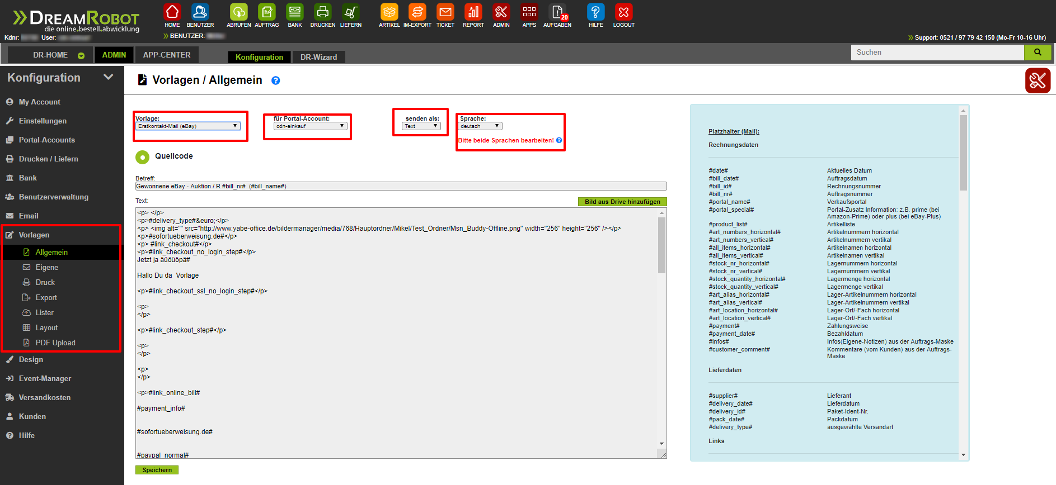Open the ARTIKEL icon

(389, 12)
